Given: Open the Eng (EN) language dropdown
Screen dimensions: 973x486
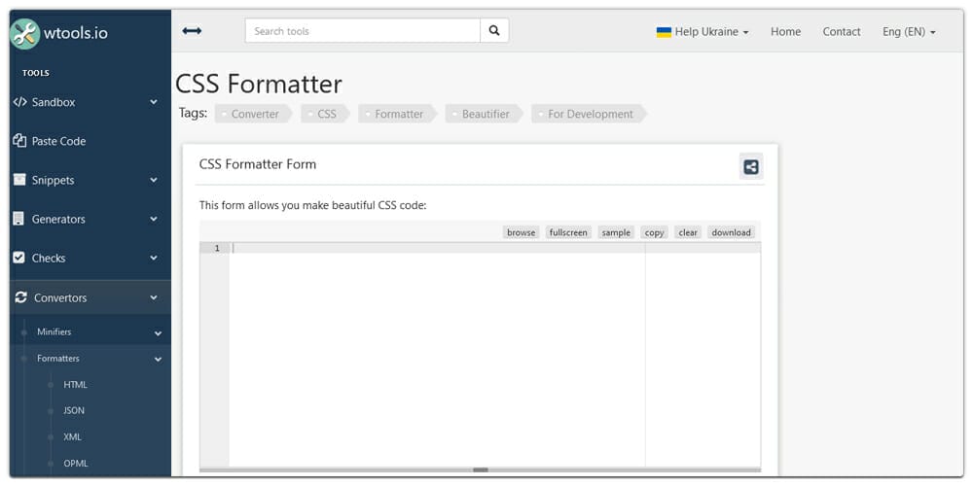Looking at the screenshot, I should [x=909, y=32].
